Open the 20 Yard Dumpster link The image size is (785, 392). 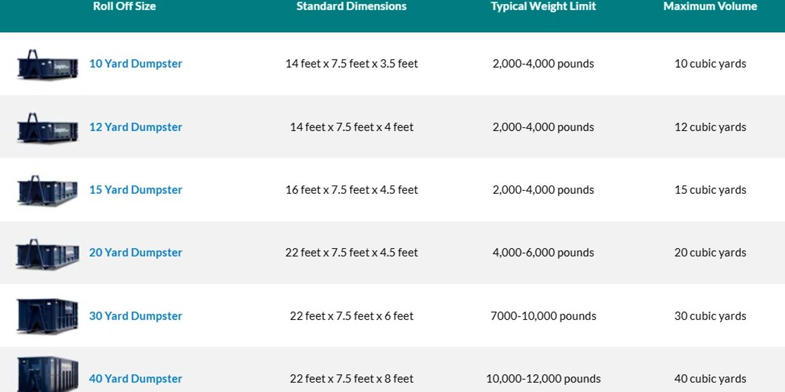coord(135,252)
